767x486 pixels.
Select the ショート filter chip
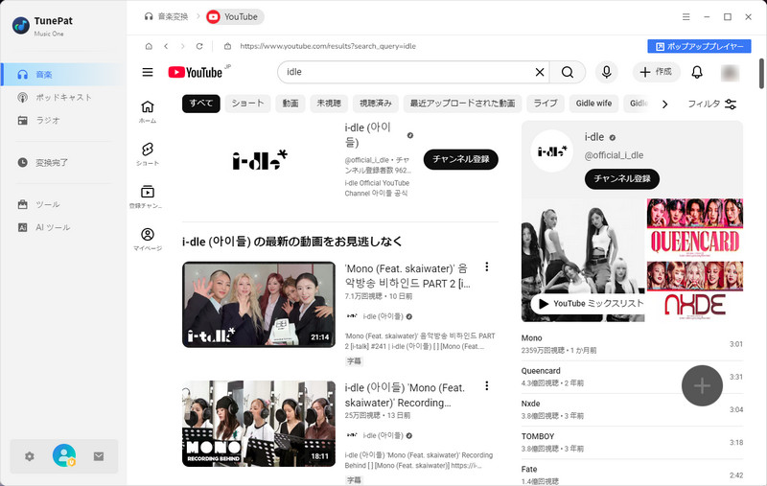[x=248, y=104]
